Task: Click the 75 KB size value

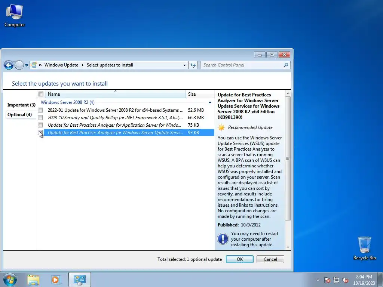Action: click(x=193, y=125)
